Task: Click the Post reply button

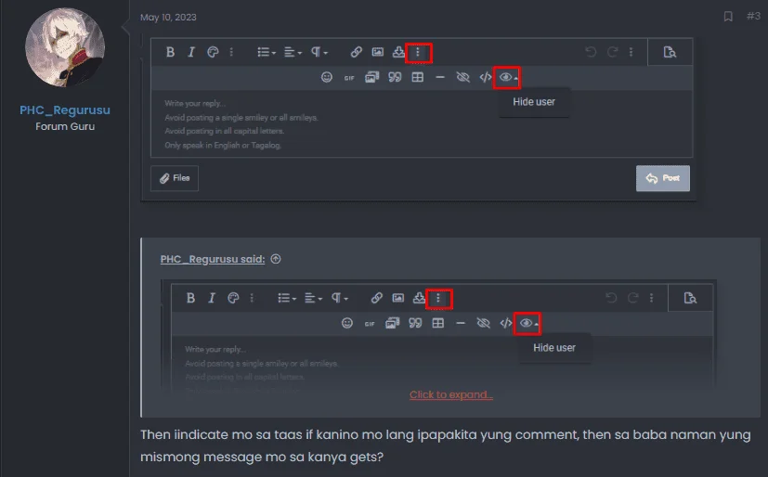Action: [x=663, y=178]
